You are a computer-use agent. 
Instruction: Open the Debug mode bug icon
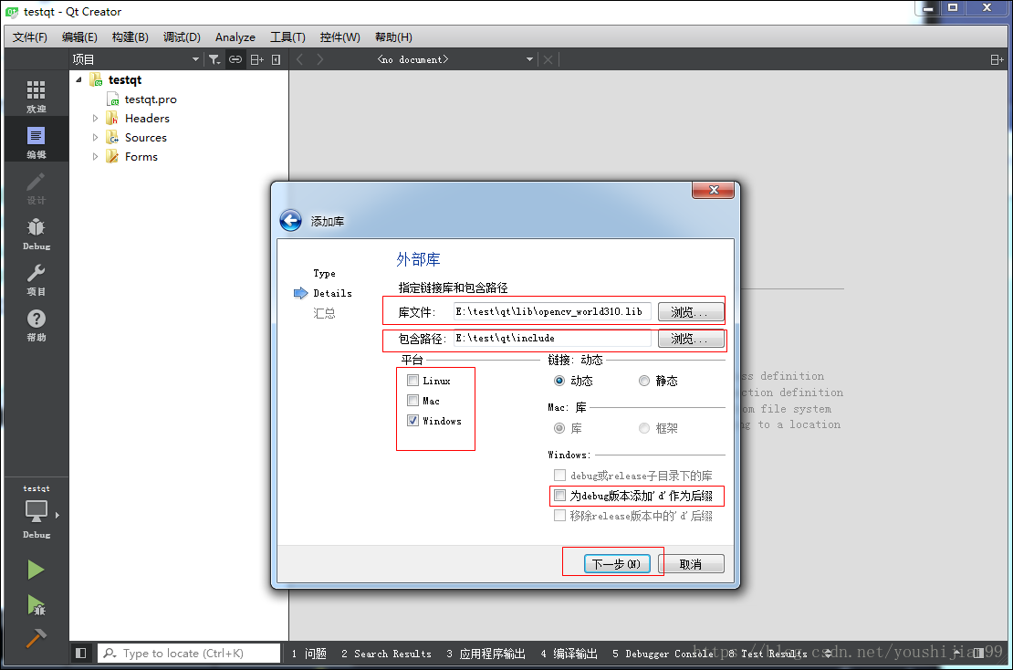[x=36, y=226]
